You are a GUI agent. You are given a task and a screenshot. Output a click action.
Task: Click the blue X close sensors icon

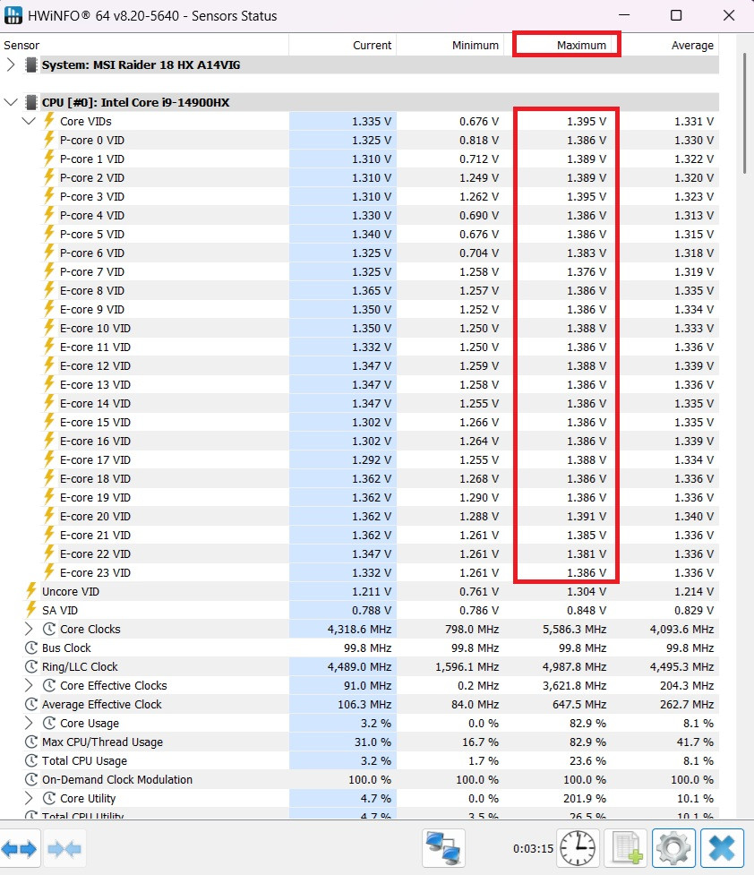(x=722, y=848)
